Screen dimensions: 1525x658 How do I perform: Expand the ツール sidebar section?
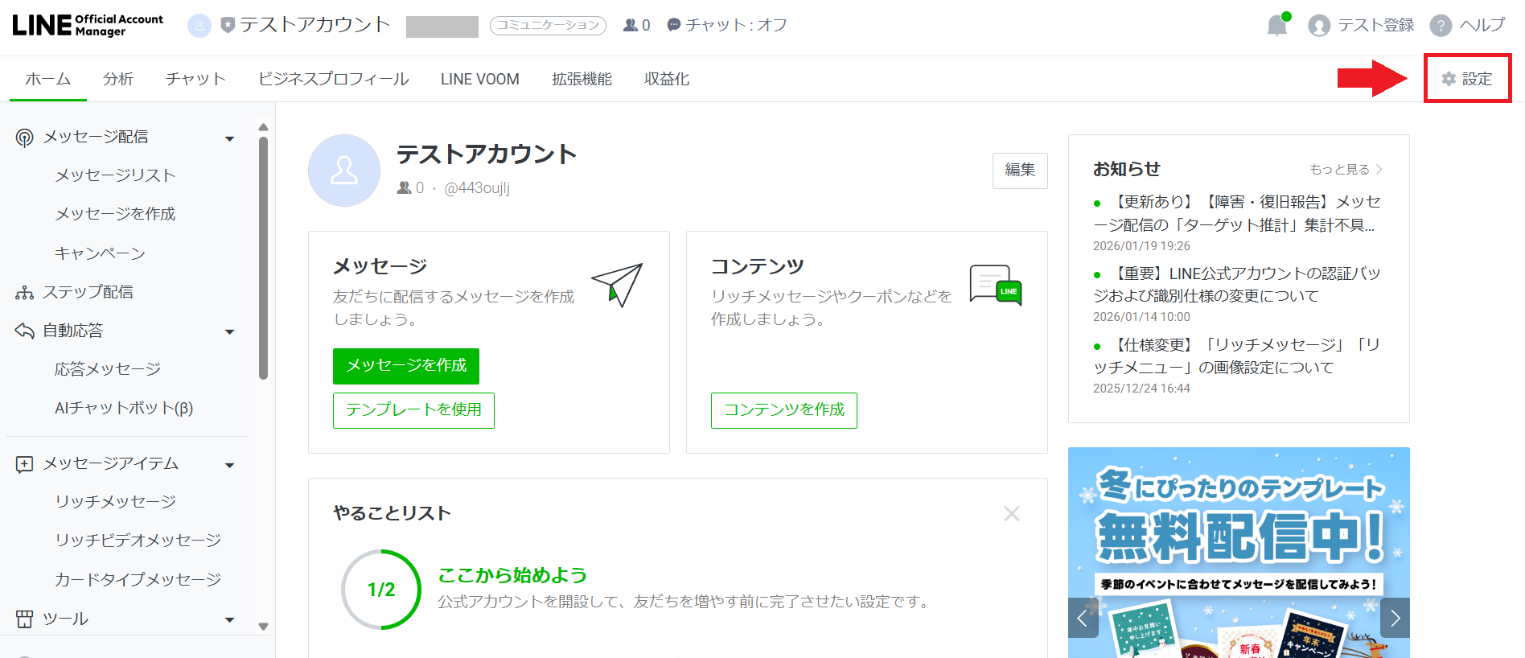coord(230,619)
